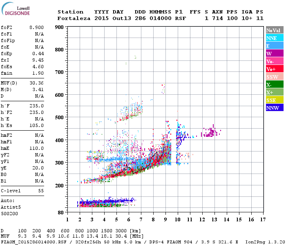
Task: Click the 200 km height axis label
Action: (59, 185)
